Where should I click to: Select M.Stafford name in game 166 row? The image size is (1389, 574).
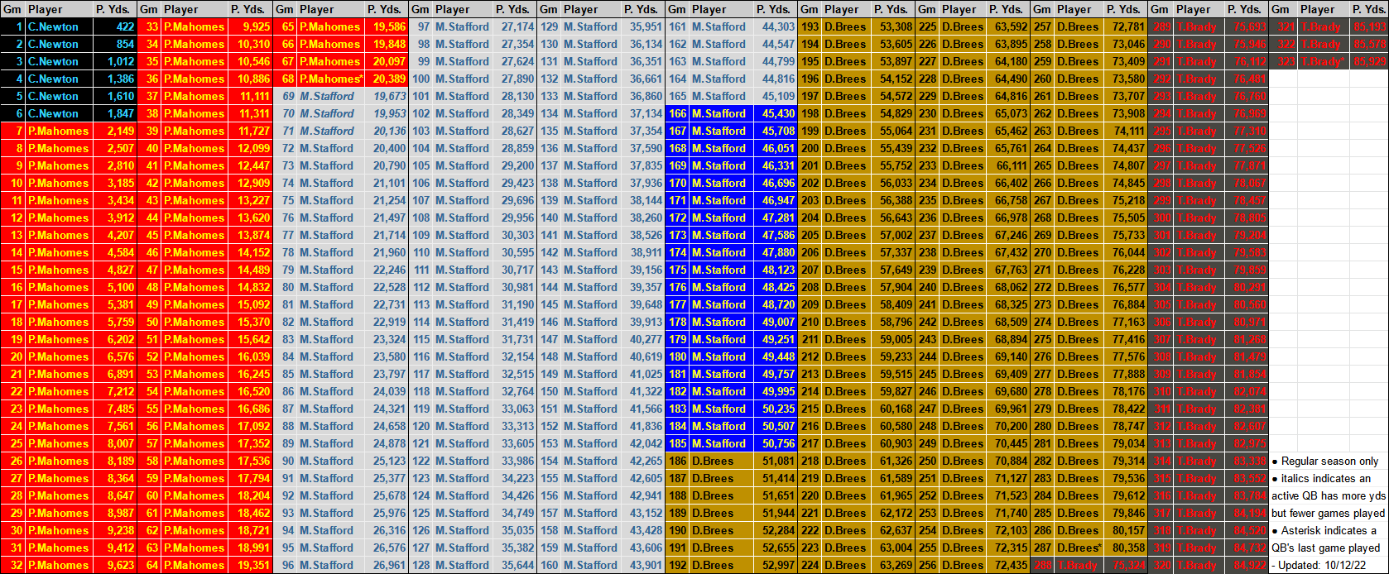click(x=722, y=113)
